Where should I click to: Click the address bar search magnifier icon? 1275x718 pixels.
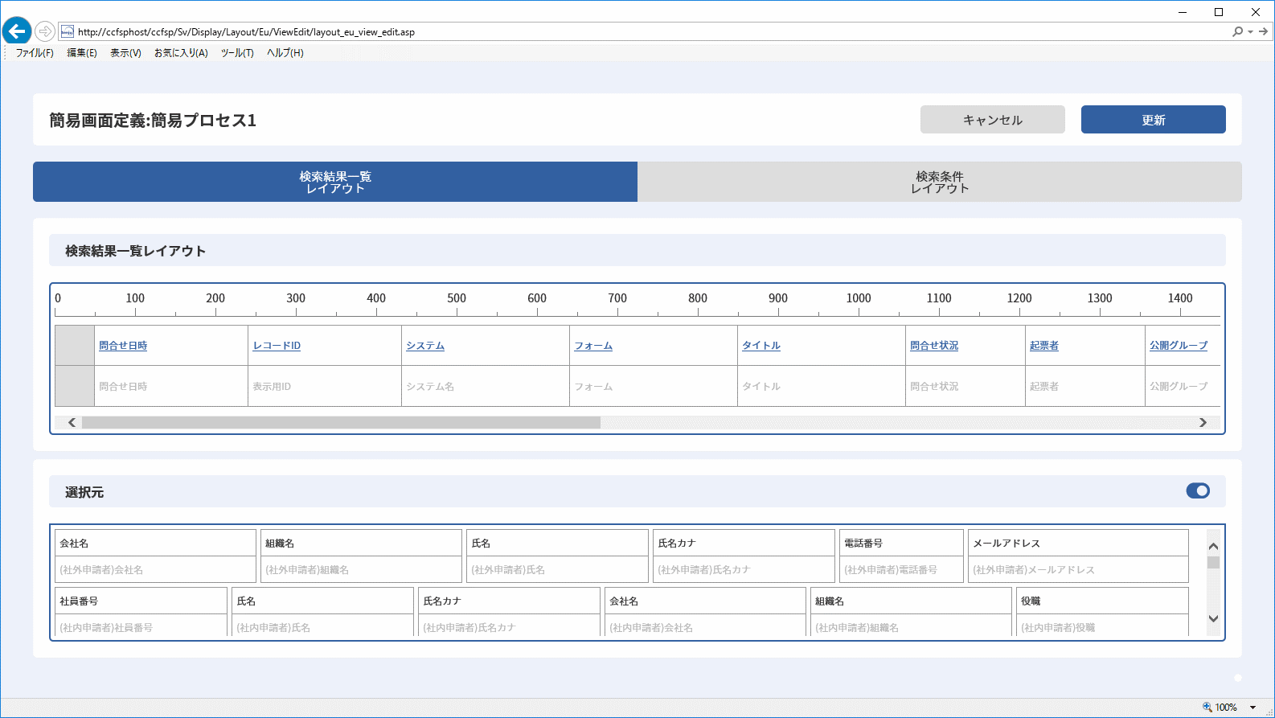click(1238, 31)
